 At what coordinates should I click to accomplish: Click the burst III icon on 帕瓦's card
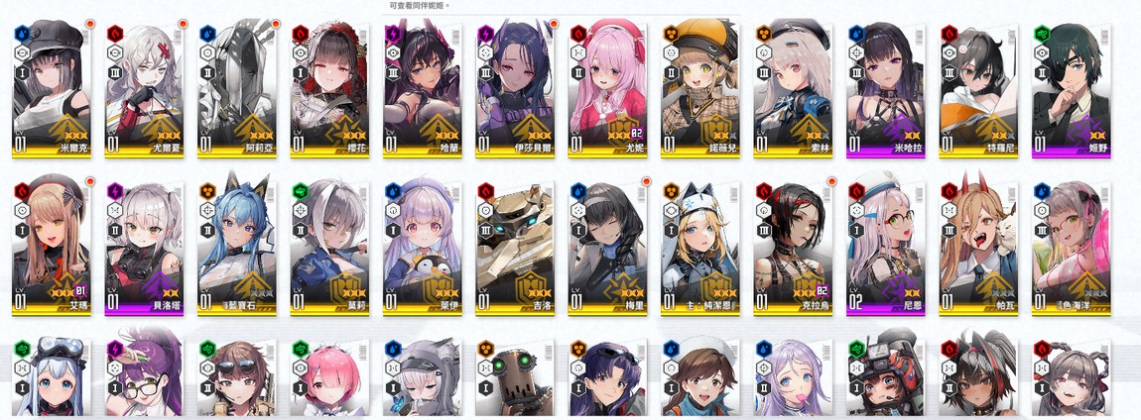[949, 230]
